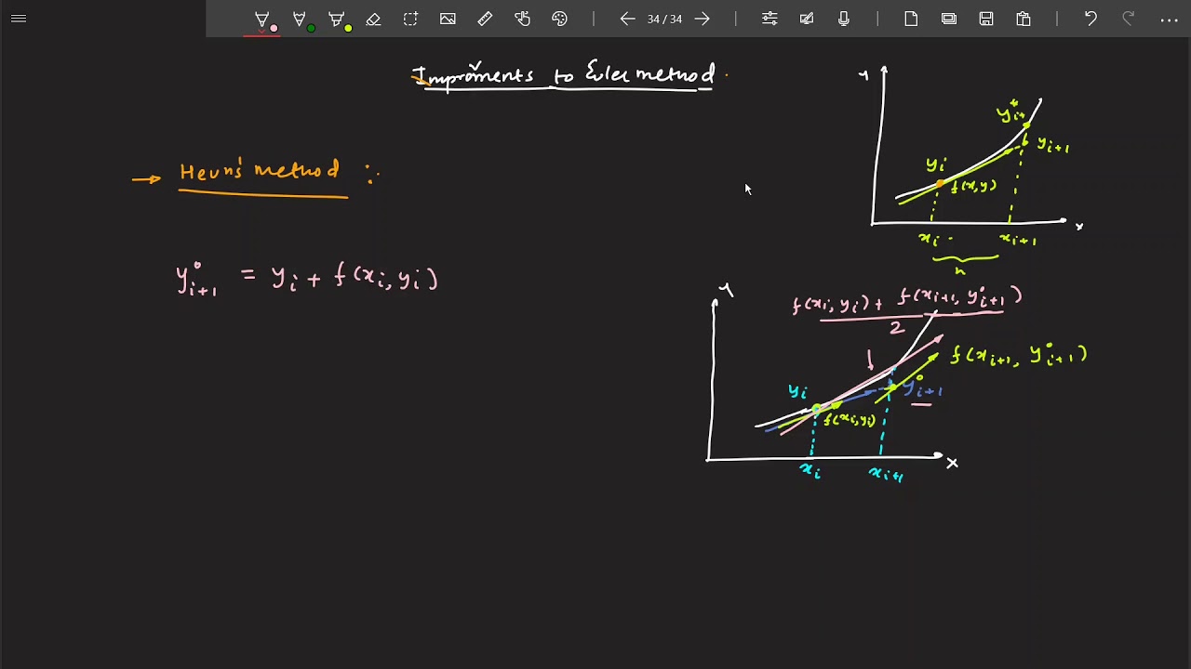Insert an image with the picture icon
Screen dimensions: 1191x669
pos(448,19)
